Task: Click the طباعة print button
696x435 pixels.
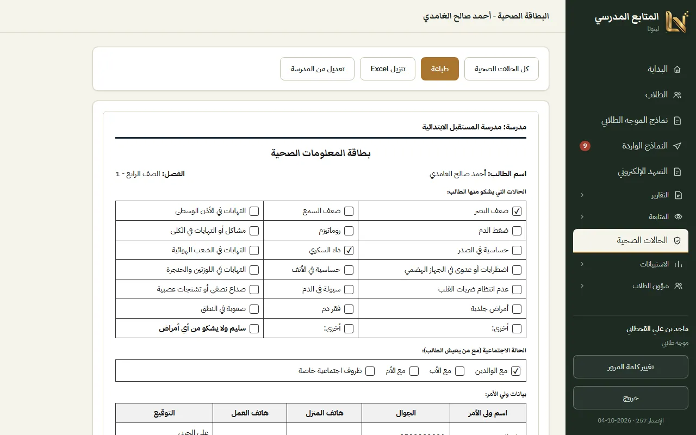Action: pyautogui.click(x=440, y=69)
